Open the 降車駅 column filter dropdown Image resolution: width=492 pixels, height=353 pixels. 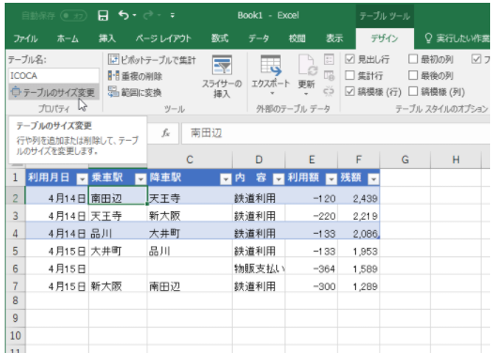point(225,179)
